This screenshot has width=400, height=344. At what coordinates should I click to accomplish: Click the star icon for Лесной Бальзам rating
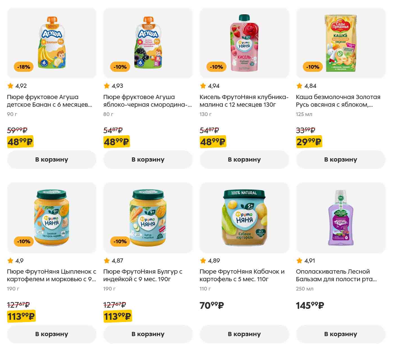click(x=299, y=261)
